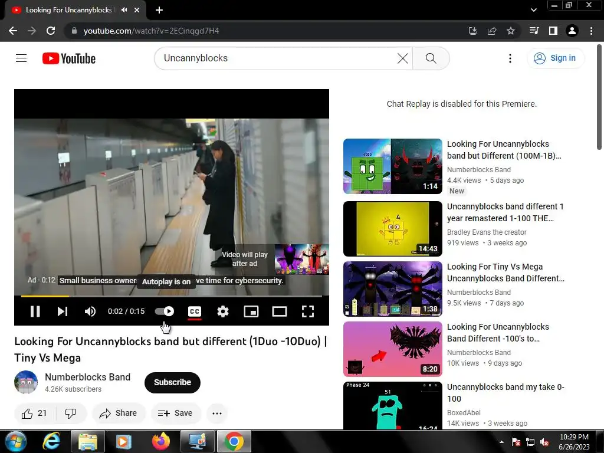This screenshot has width=604, height=453.
Task: Open more actions ellipsis below video
Action: (217, 413)
